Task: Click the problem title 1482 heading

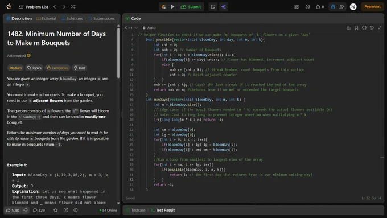Action: (x=56, y=38)
